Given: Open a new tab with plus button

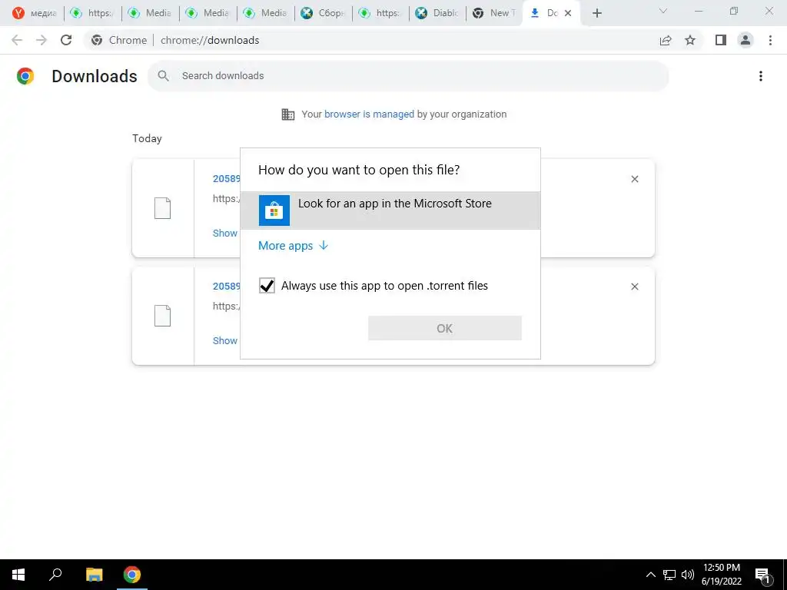Looking at the screenshot, I should tap(596, 13).
